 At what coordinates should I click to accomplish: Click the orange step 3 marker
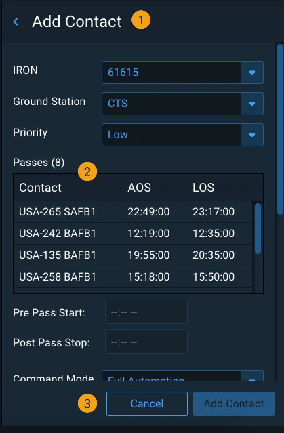(87, 404)
